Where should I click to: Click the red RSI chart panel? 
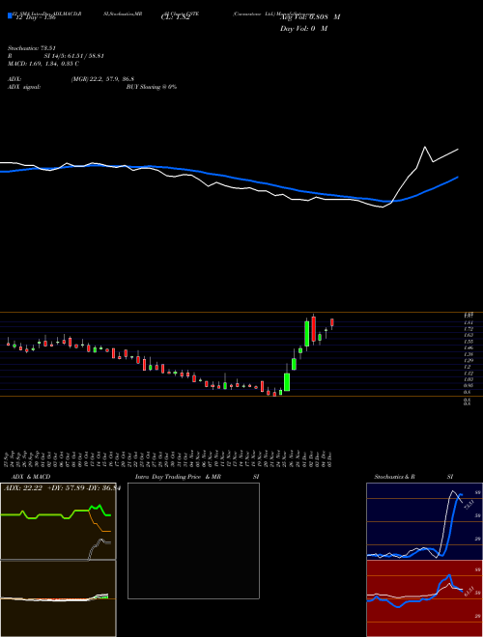tap(424, 598)
